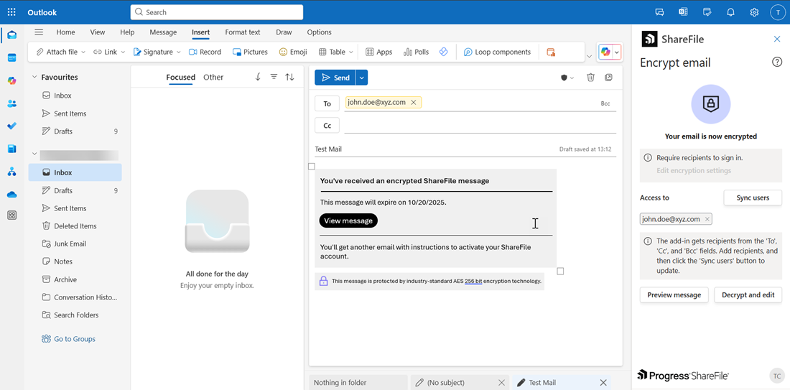Screen dimensions: 790x390
Task: Open the ShareFile help question mark icon
Action: (776, 62)
